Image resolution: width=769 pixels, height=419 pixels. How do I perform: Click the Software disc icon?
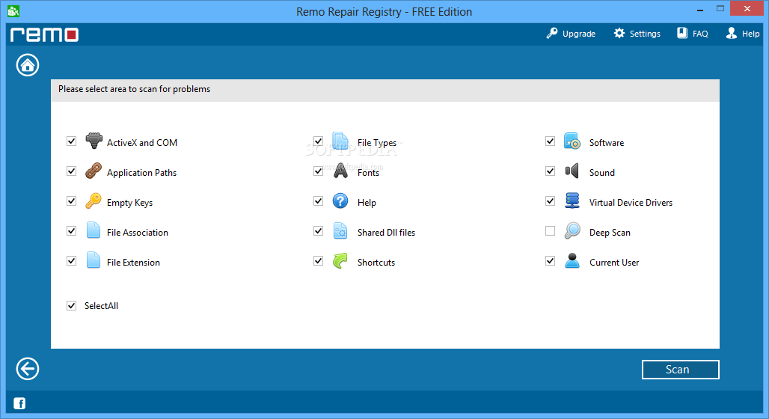point(572,141)
